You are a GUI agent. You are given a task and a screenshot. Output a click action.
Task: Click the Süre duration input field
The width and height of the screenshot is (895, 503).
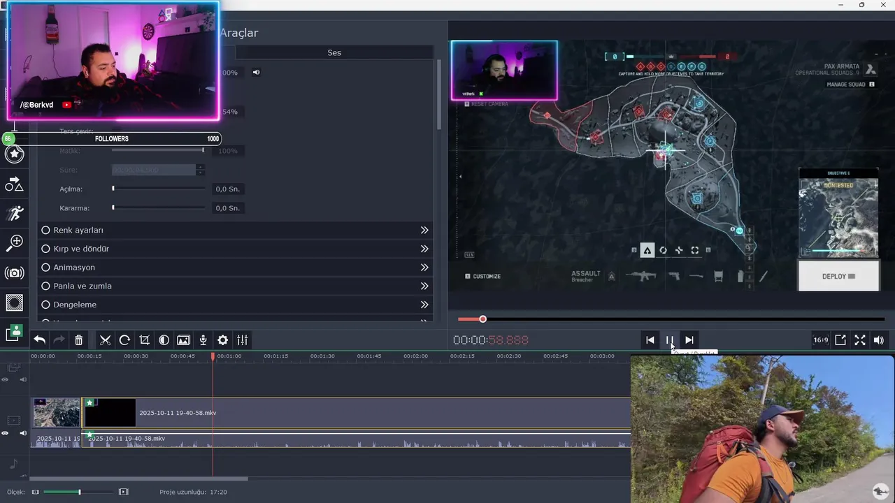pos(154,170)
